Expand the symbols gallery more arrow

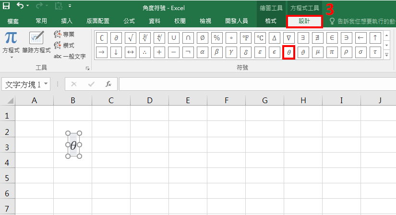[x=387, y=55]
